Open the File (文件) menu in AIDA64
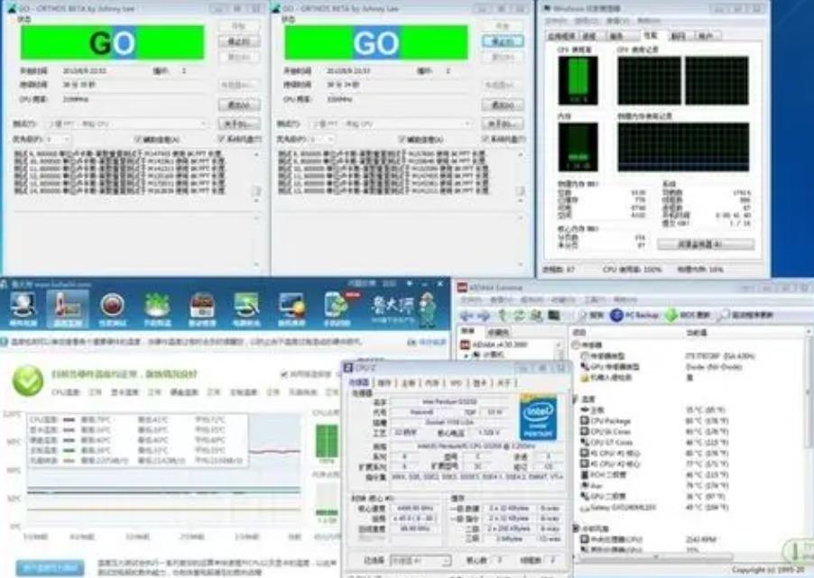Image resolution: width=814 pixels, height=578 pixels. (x=470, y=300)
